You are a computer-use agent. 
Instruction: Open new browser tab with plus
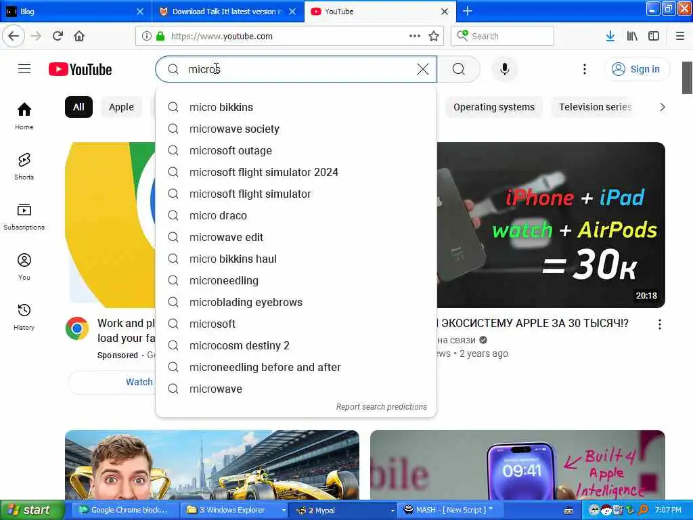468,11
